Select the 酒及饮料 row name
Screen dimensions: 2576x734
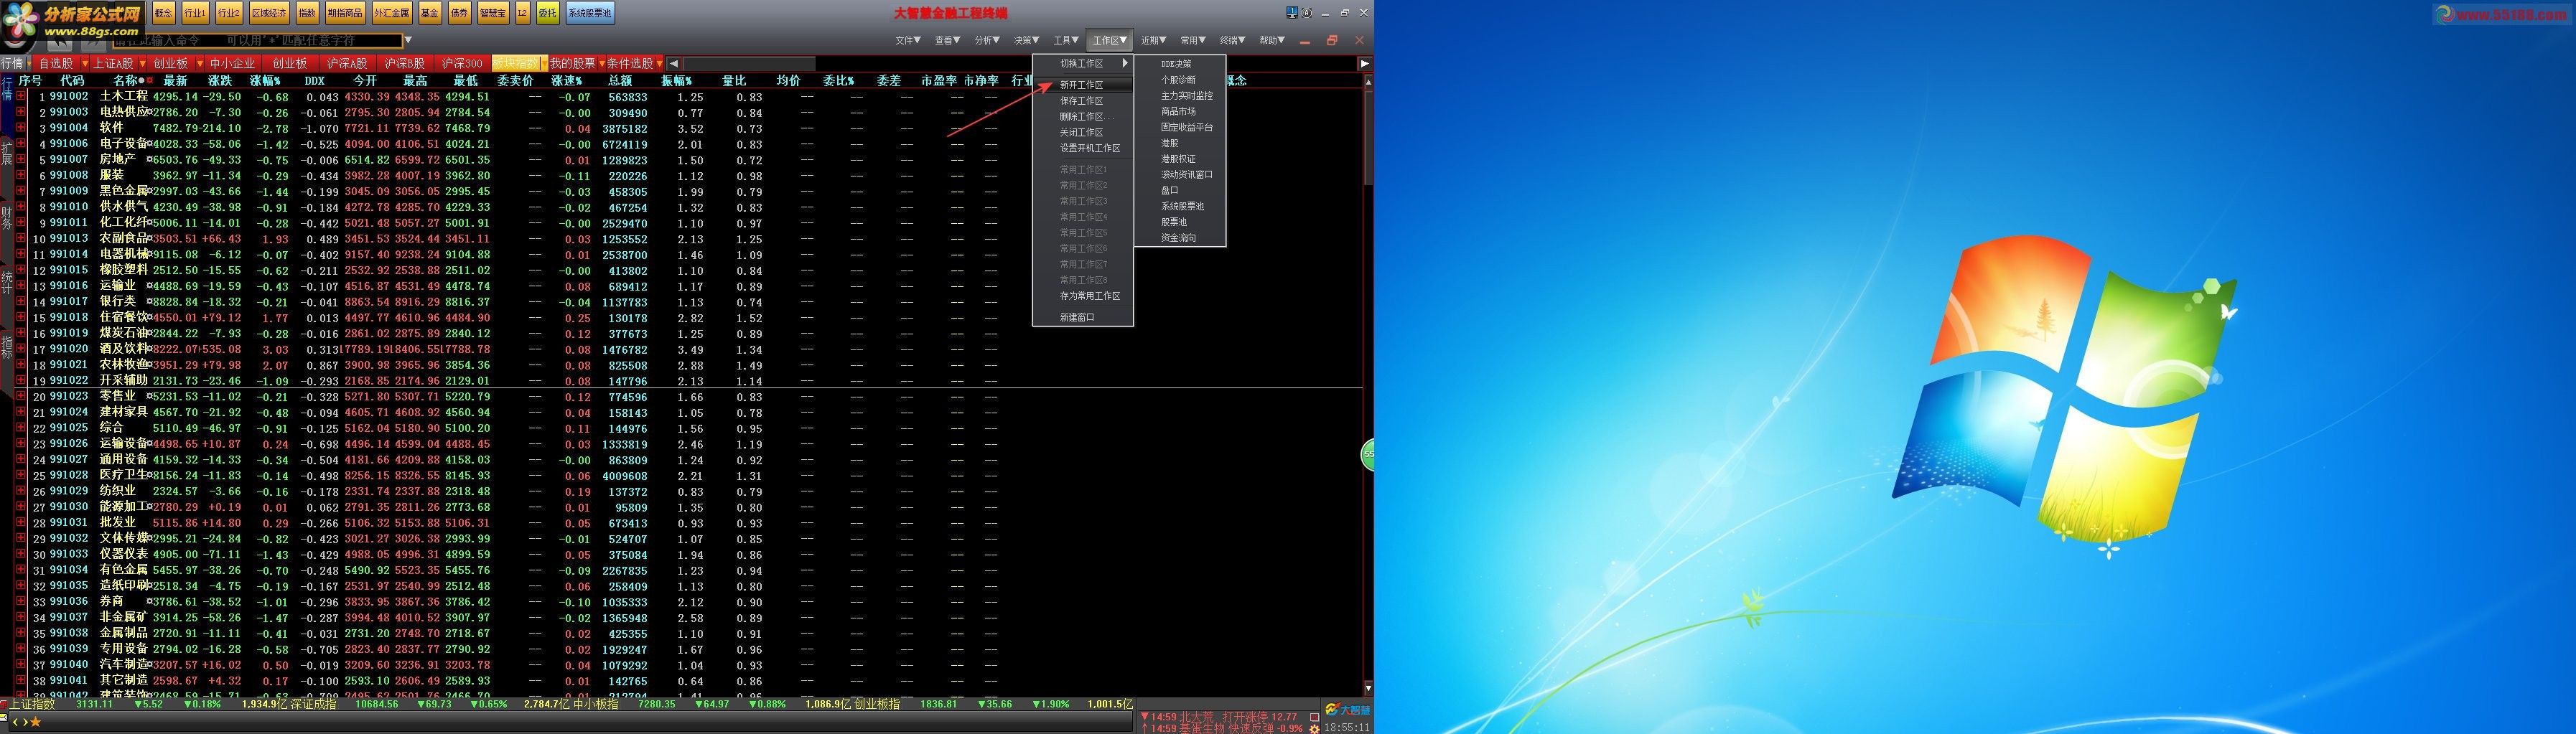point(124,349)
